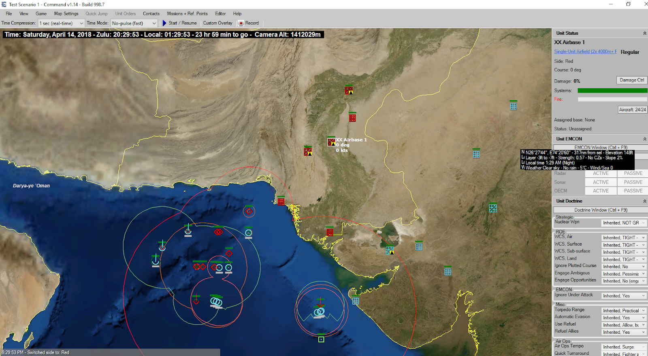Open the Air Ops Tempo dropdown
The image size is (648, 356).
point(624,347)
